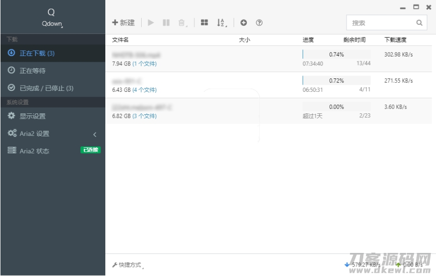The height and width of the screenshot is (276, 436).
Task: Sort by the 剩余时间 column header
Action: click(354, 40)
